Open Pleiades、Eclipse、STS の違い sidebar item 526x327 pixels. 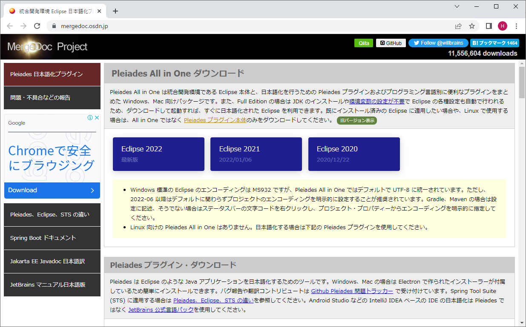(52, 215)
